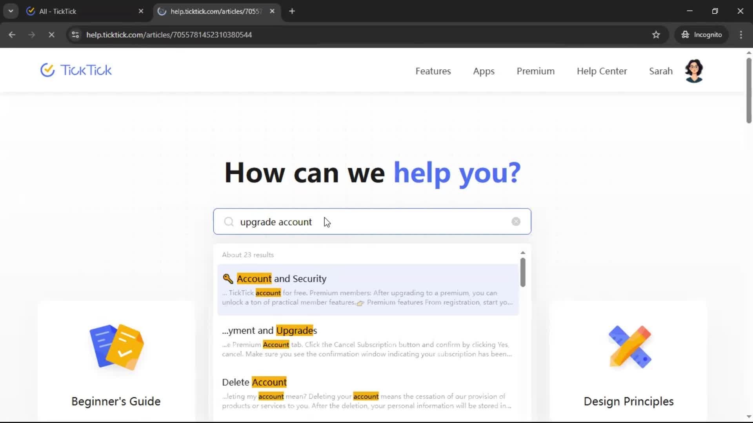
Task: Open Chrome three-dot menu
Action: click(x=741, y=35)
